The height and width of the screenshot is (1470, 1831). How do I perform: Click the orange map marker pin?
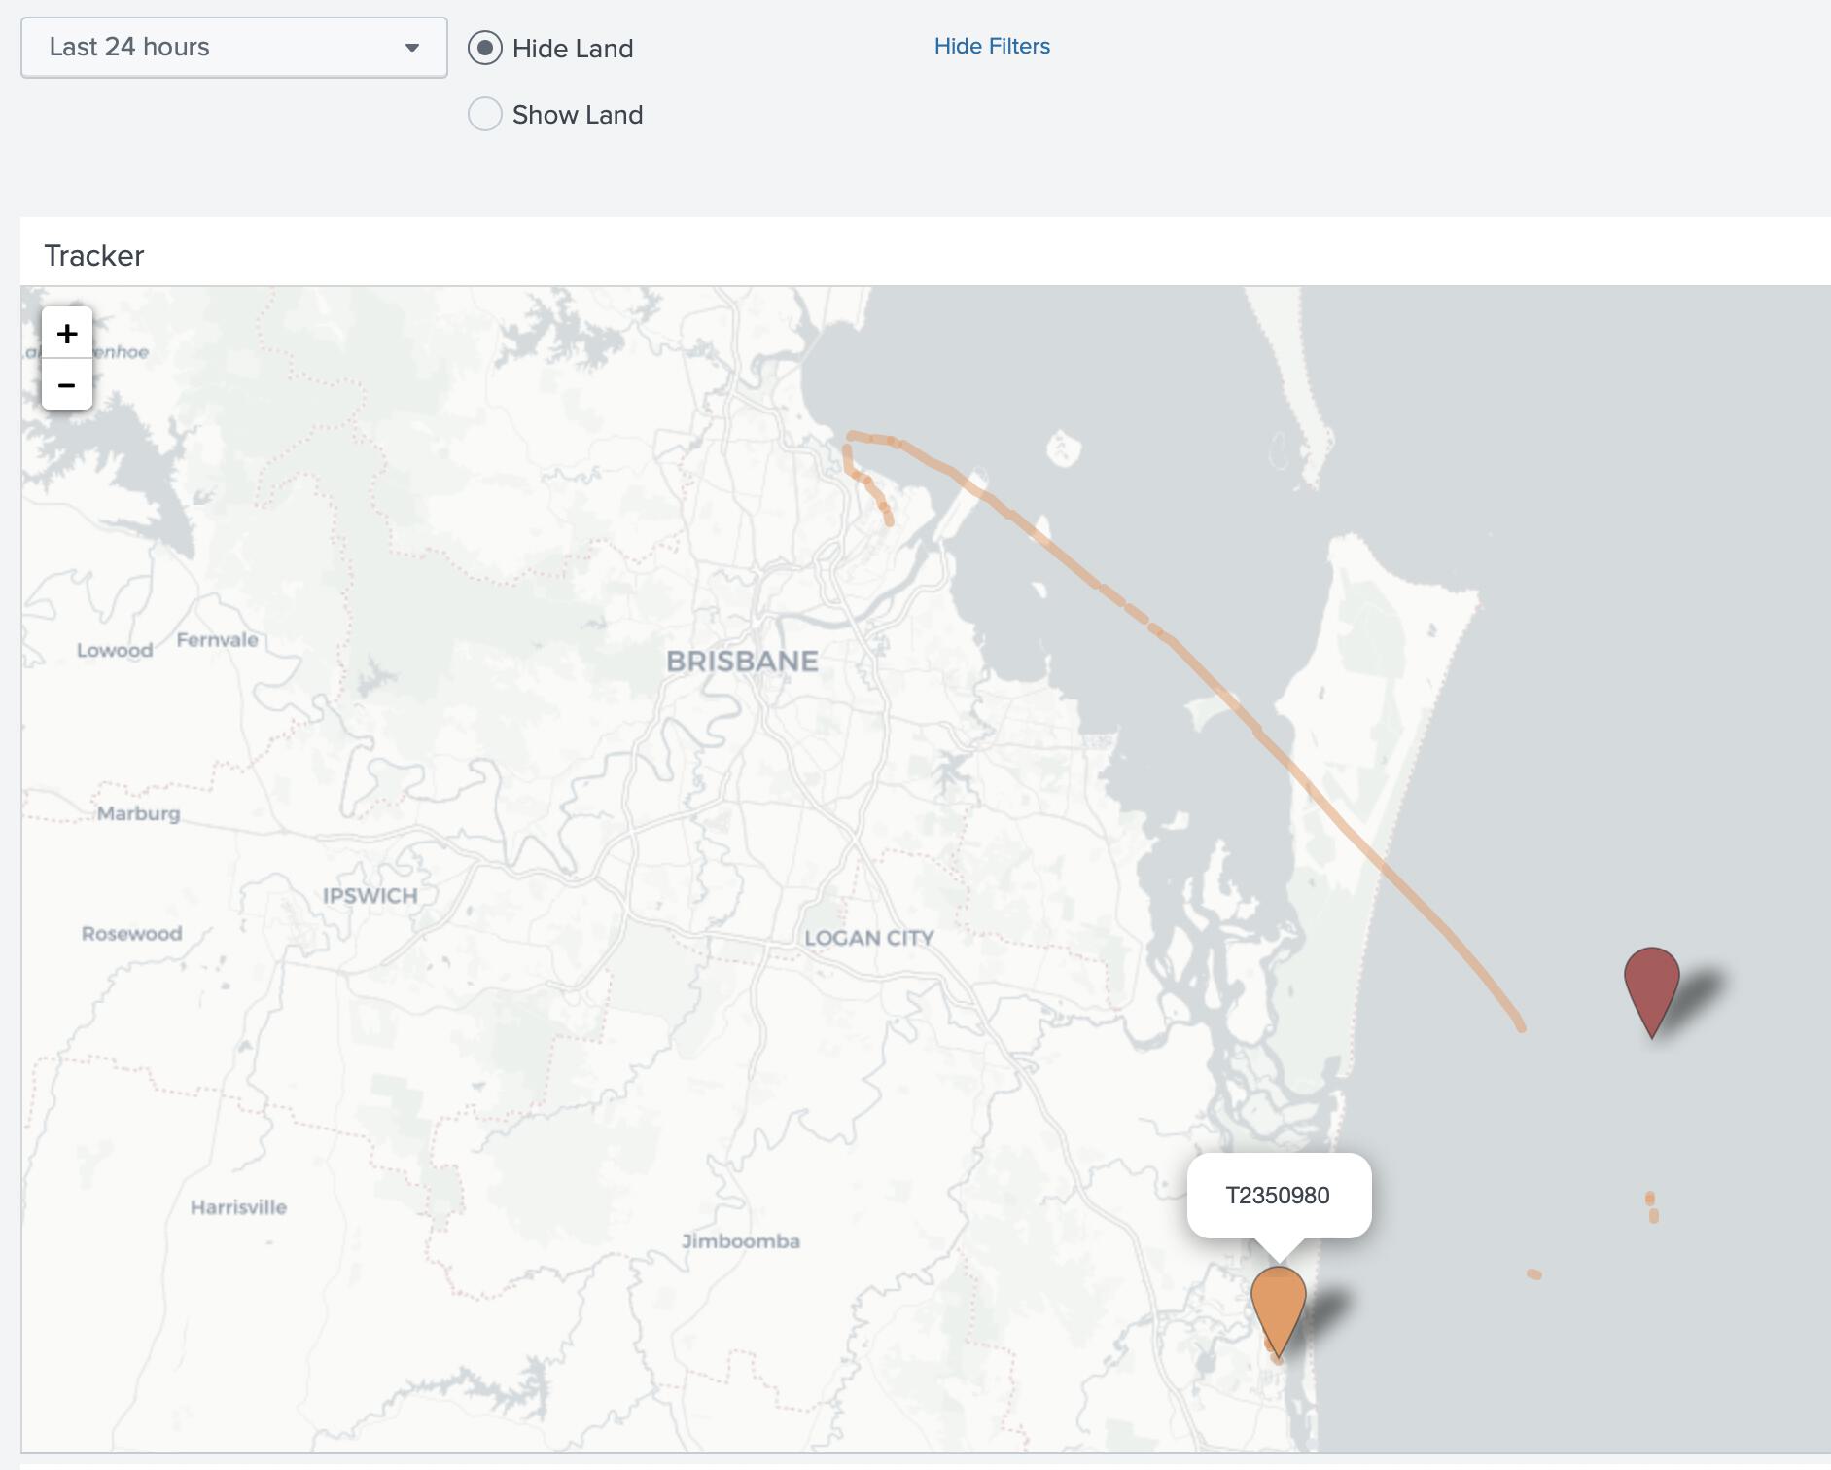point(1278,1304)
